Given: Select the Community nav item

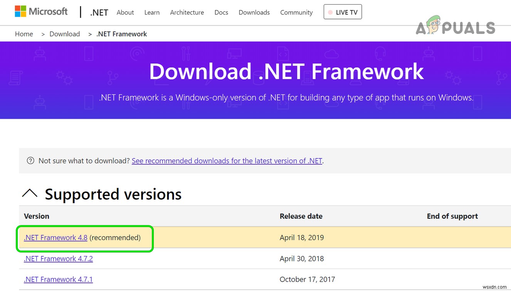Looking at the screenshot, I should (296, 12).
